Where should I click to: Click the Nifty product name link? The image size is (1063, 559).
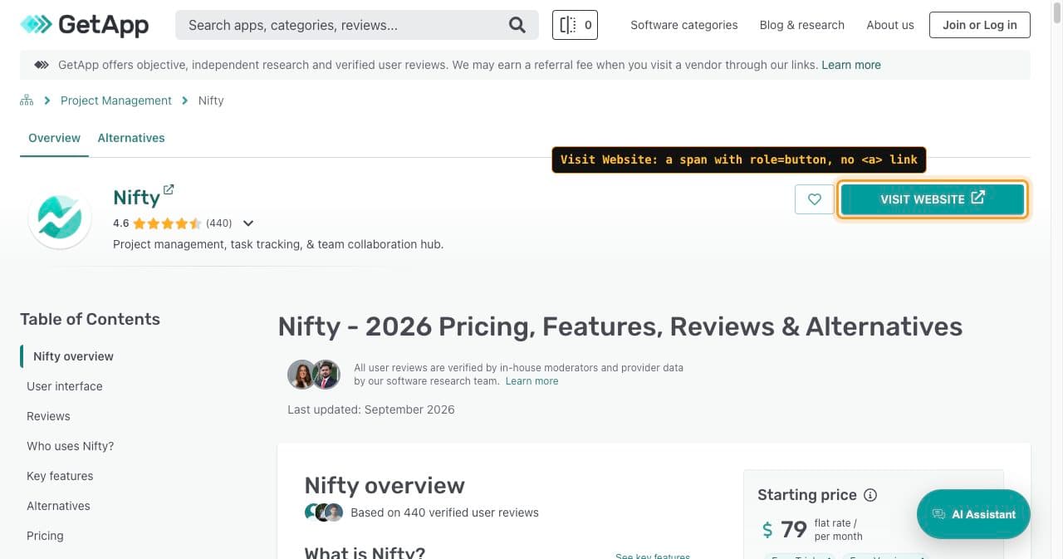[136, 198]
